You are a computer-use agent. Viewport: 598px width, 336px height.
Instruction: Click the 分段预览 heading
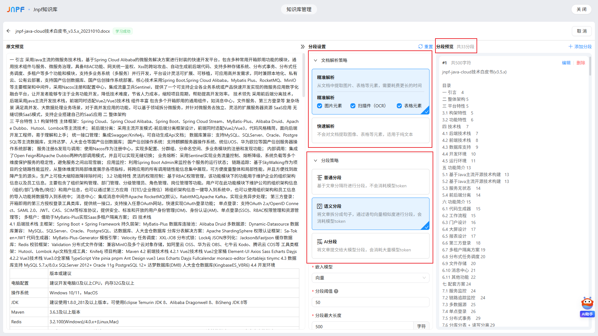[445, 47]
